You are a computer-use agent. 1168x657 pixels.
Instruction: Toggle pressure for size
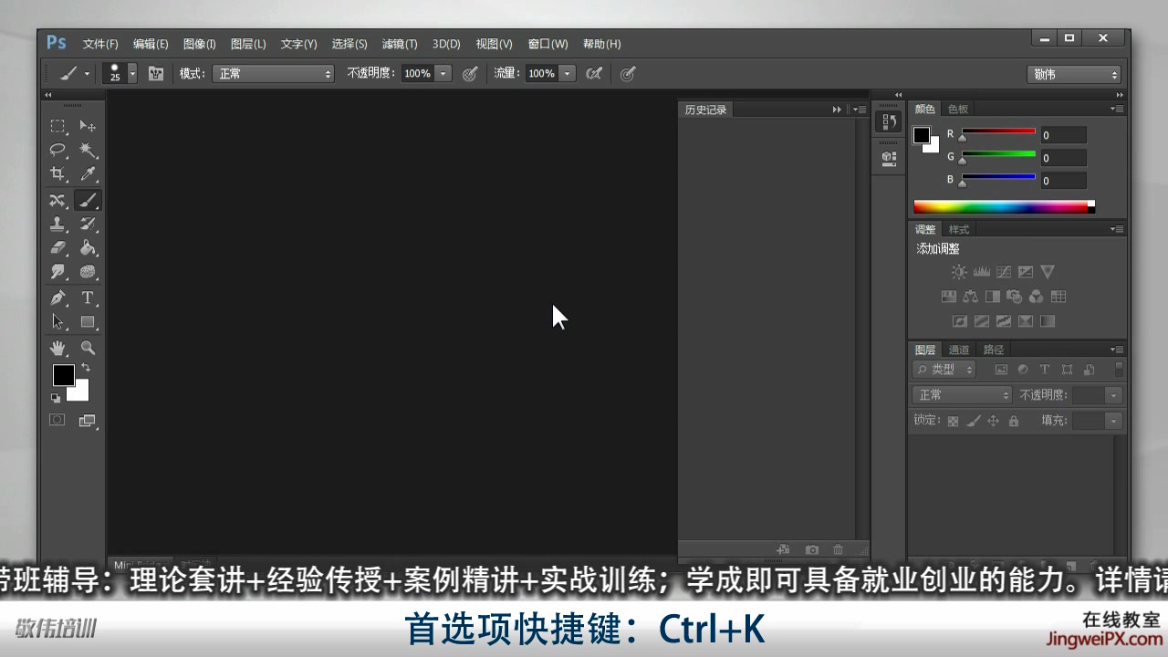tap(628, 74)
